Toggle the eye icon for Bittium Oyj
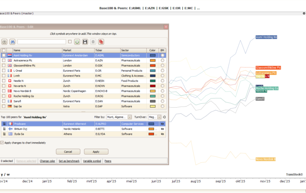The width and height of the screenshot is (306, 193). [162, 129]
